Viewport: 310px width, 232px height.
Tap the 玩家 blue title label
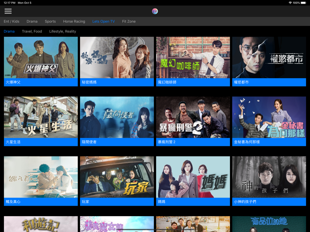point(117,202)
